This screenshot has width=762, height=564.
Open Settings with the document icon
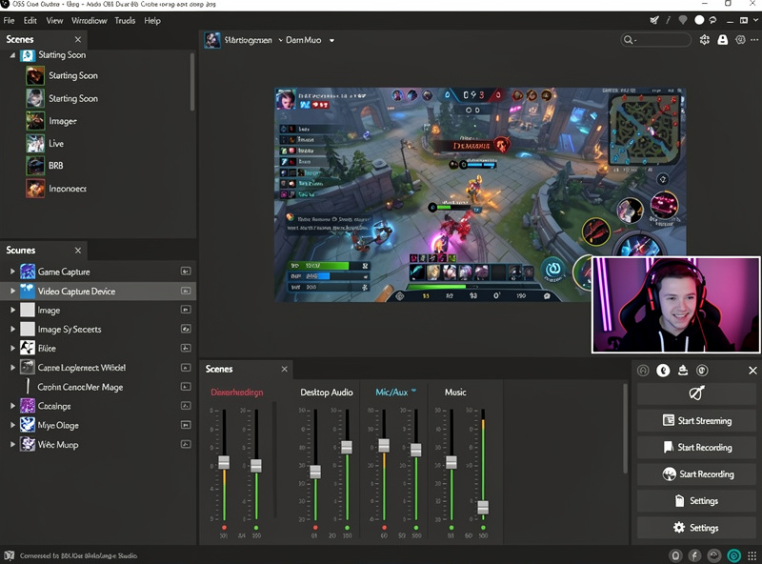click(x=696, y=501)
